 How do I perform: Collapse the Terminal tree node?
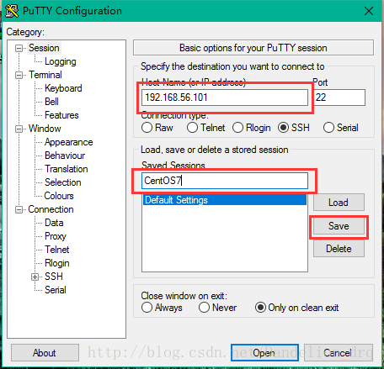(19, 75)
